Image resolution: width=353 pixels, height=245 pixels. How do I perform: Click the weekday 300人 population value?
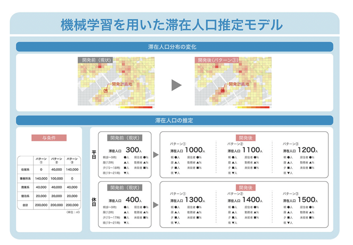[134, 150]
